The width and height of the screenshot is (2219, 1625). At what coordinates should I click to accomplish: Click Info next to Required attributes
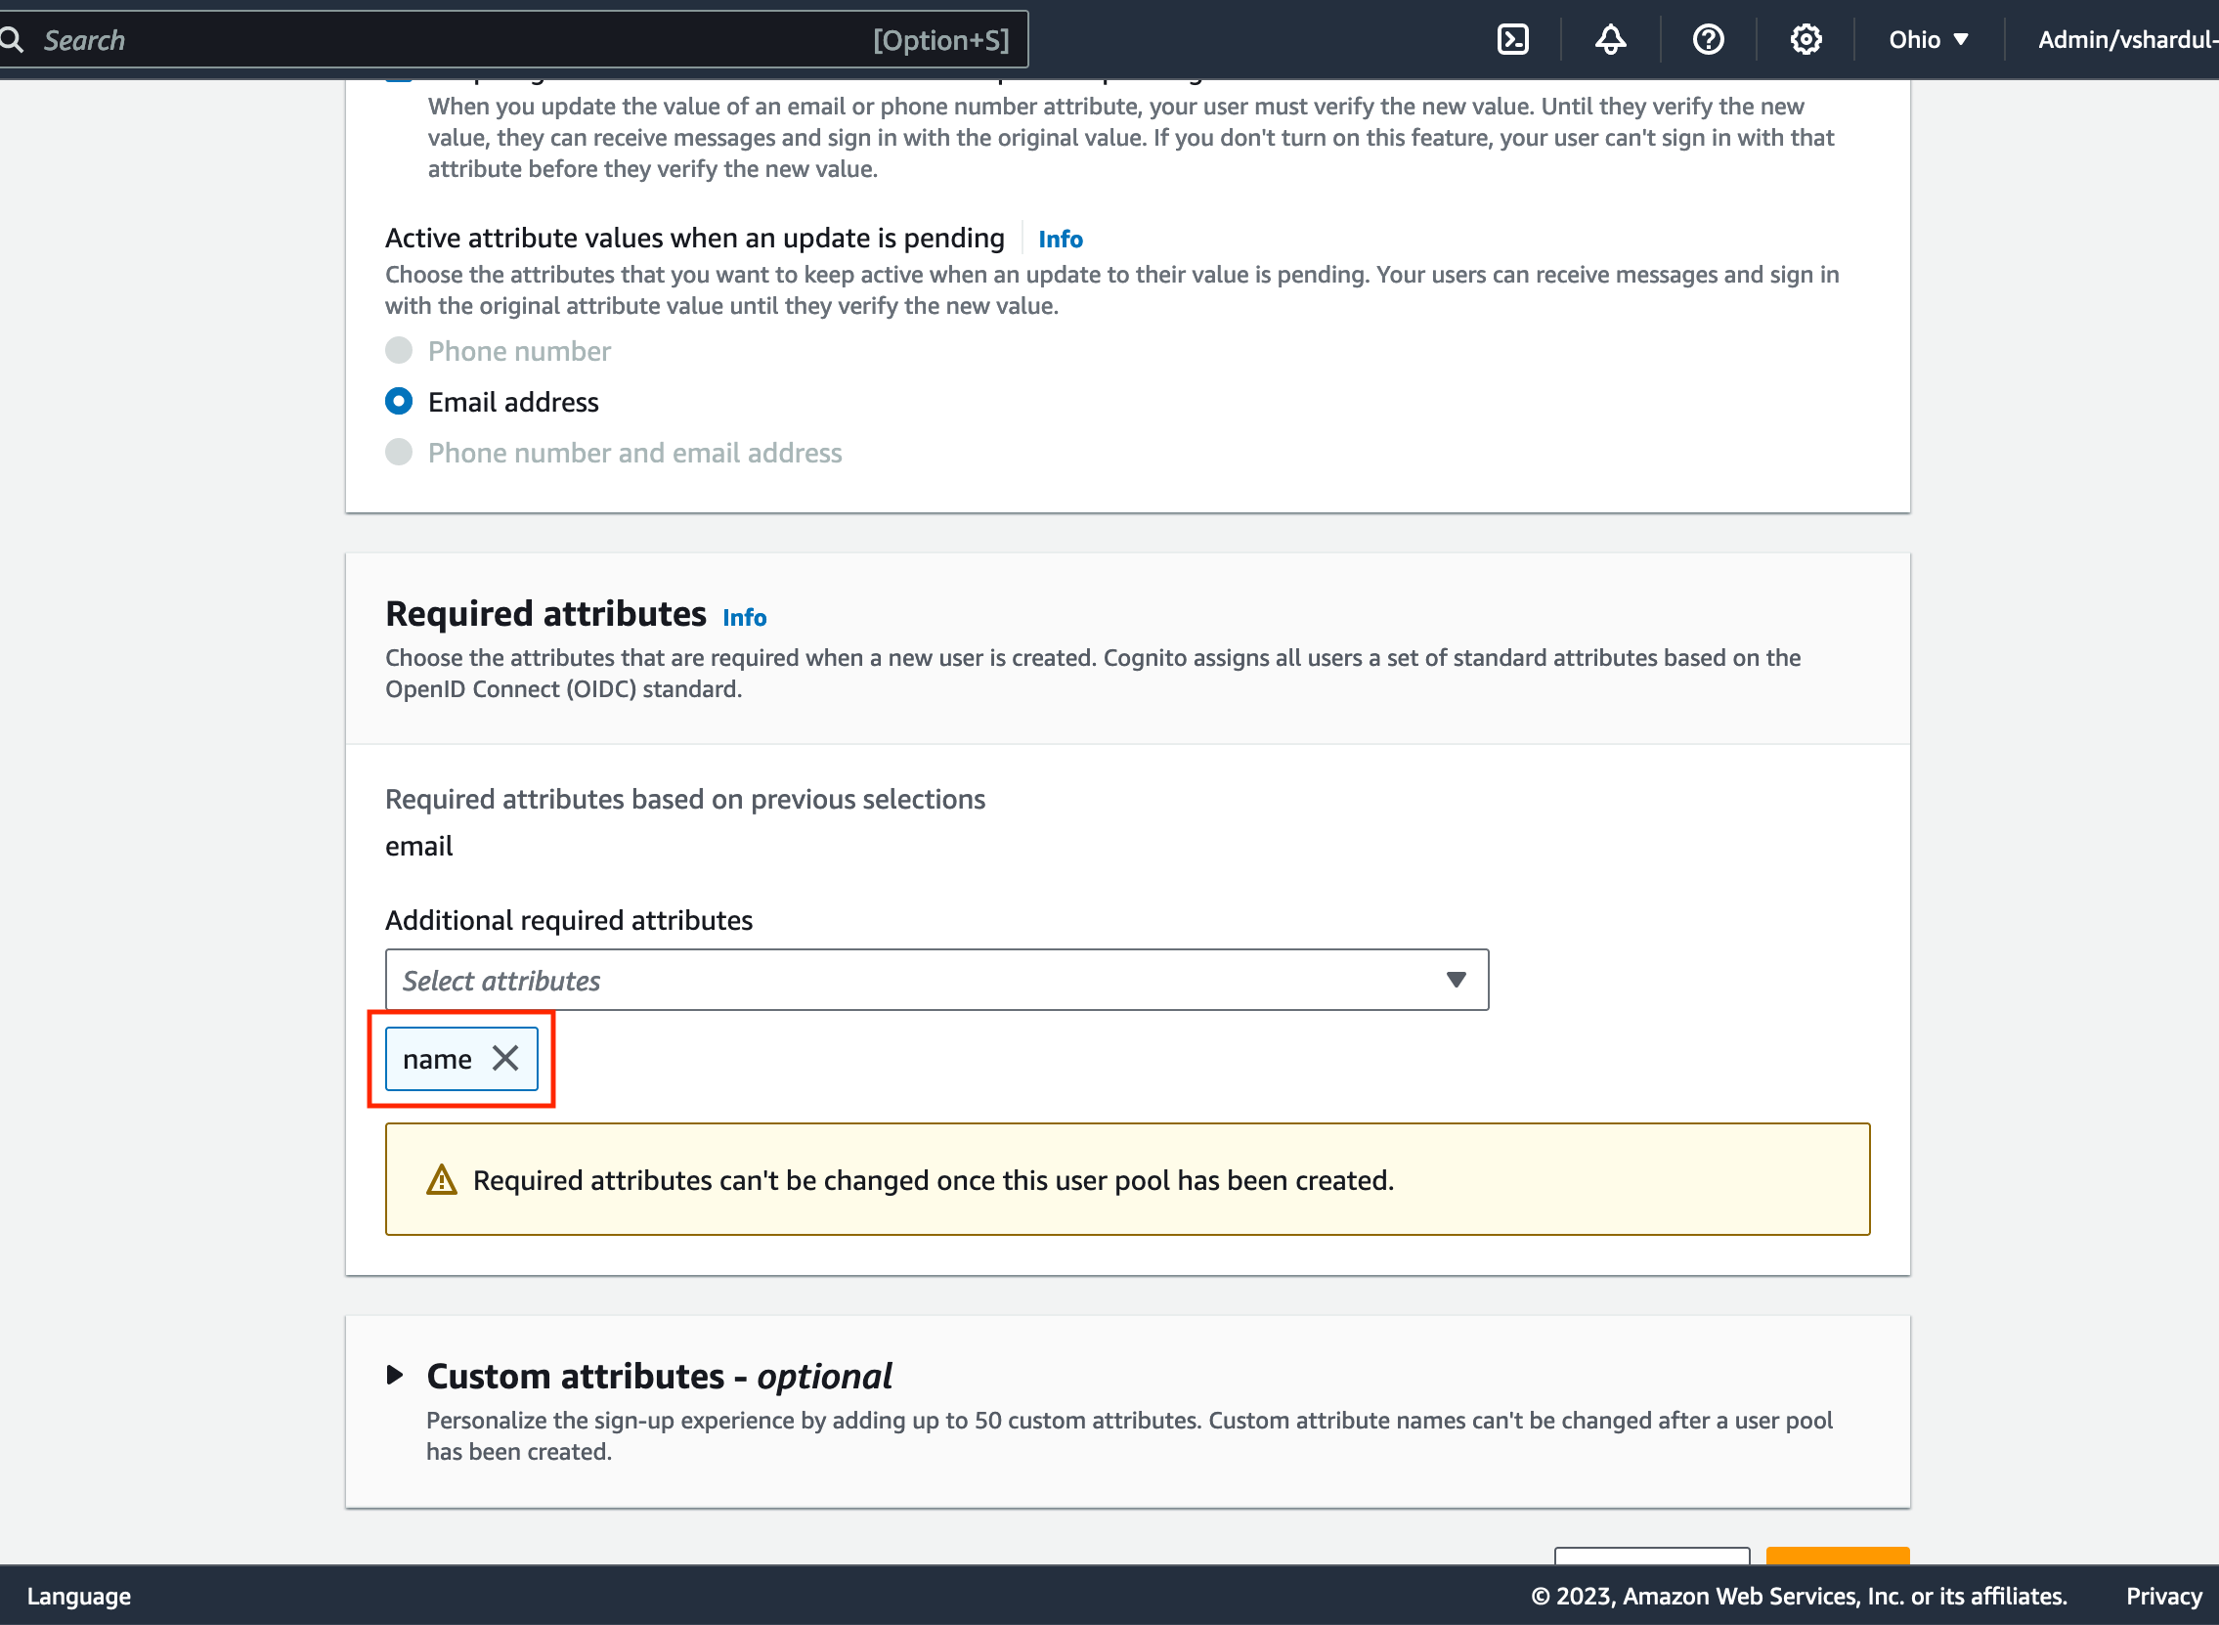(743, 618)
